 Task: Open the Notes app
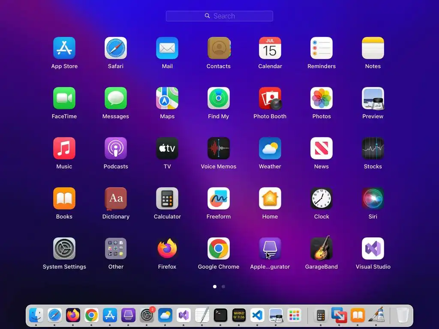373,48
